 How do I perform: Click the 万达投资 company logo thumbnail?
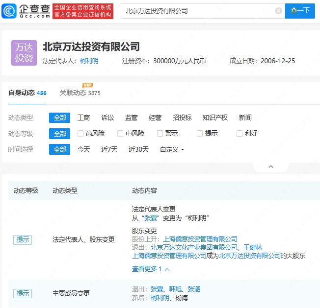tap(24, 53)
